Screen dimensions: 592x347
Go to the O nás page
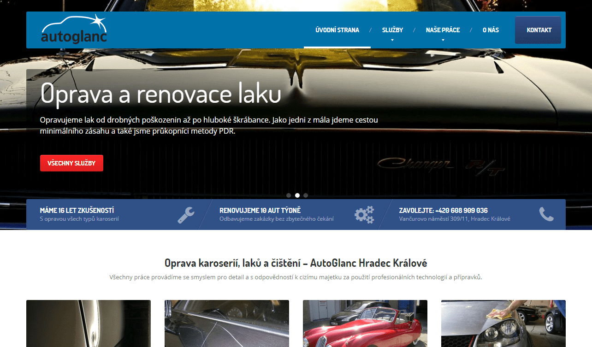[x=491, y=30]
